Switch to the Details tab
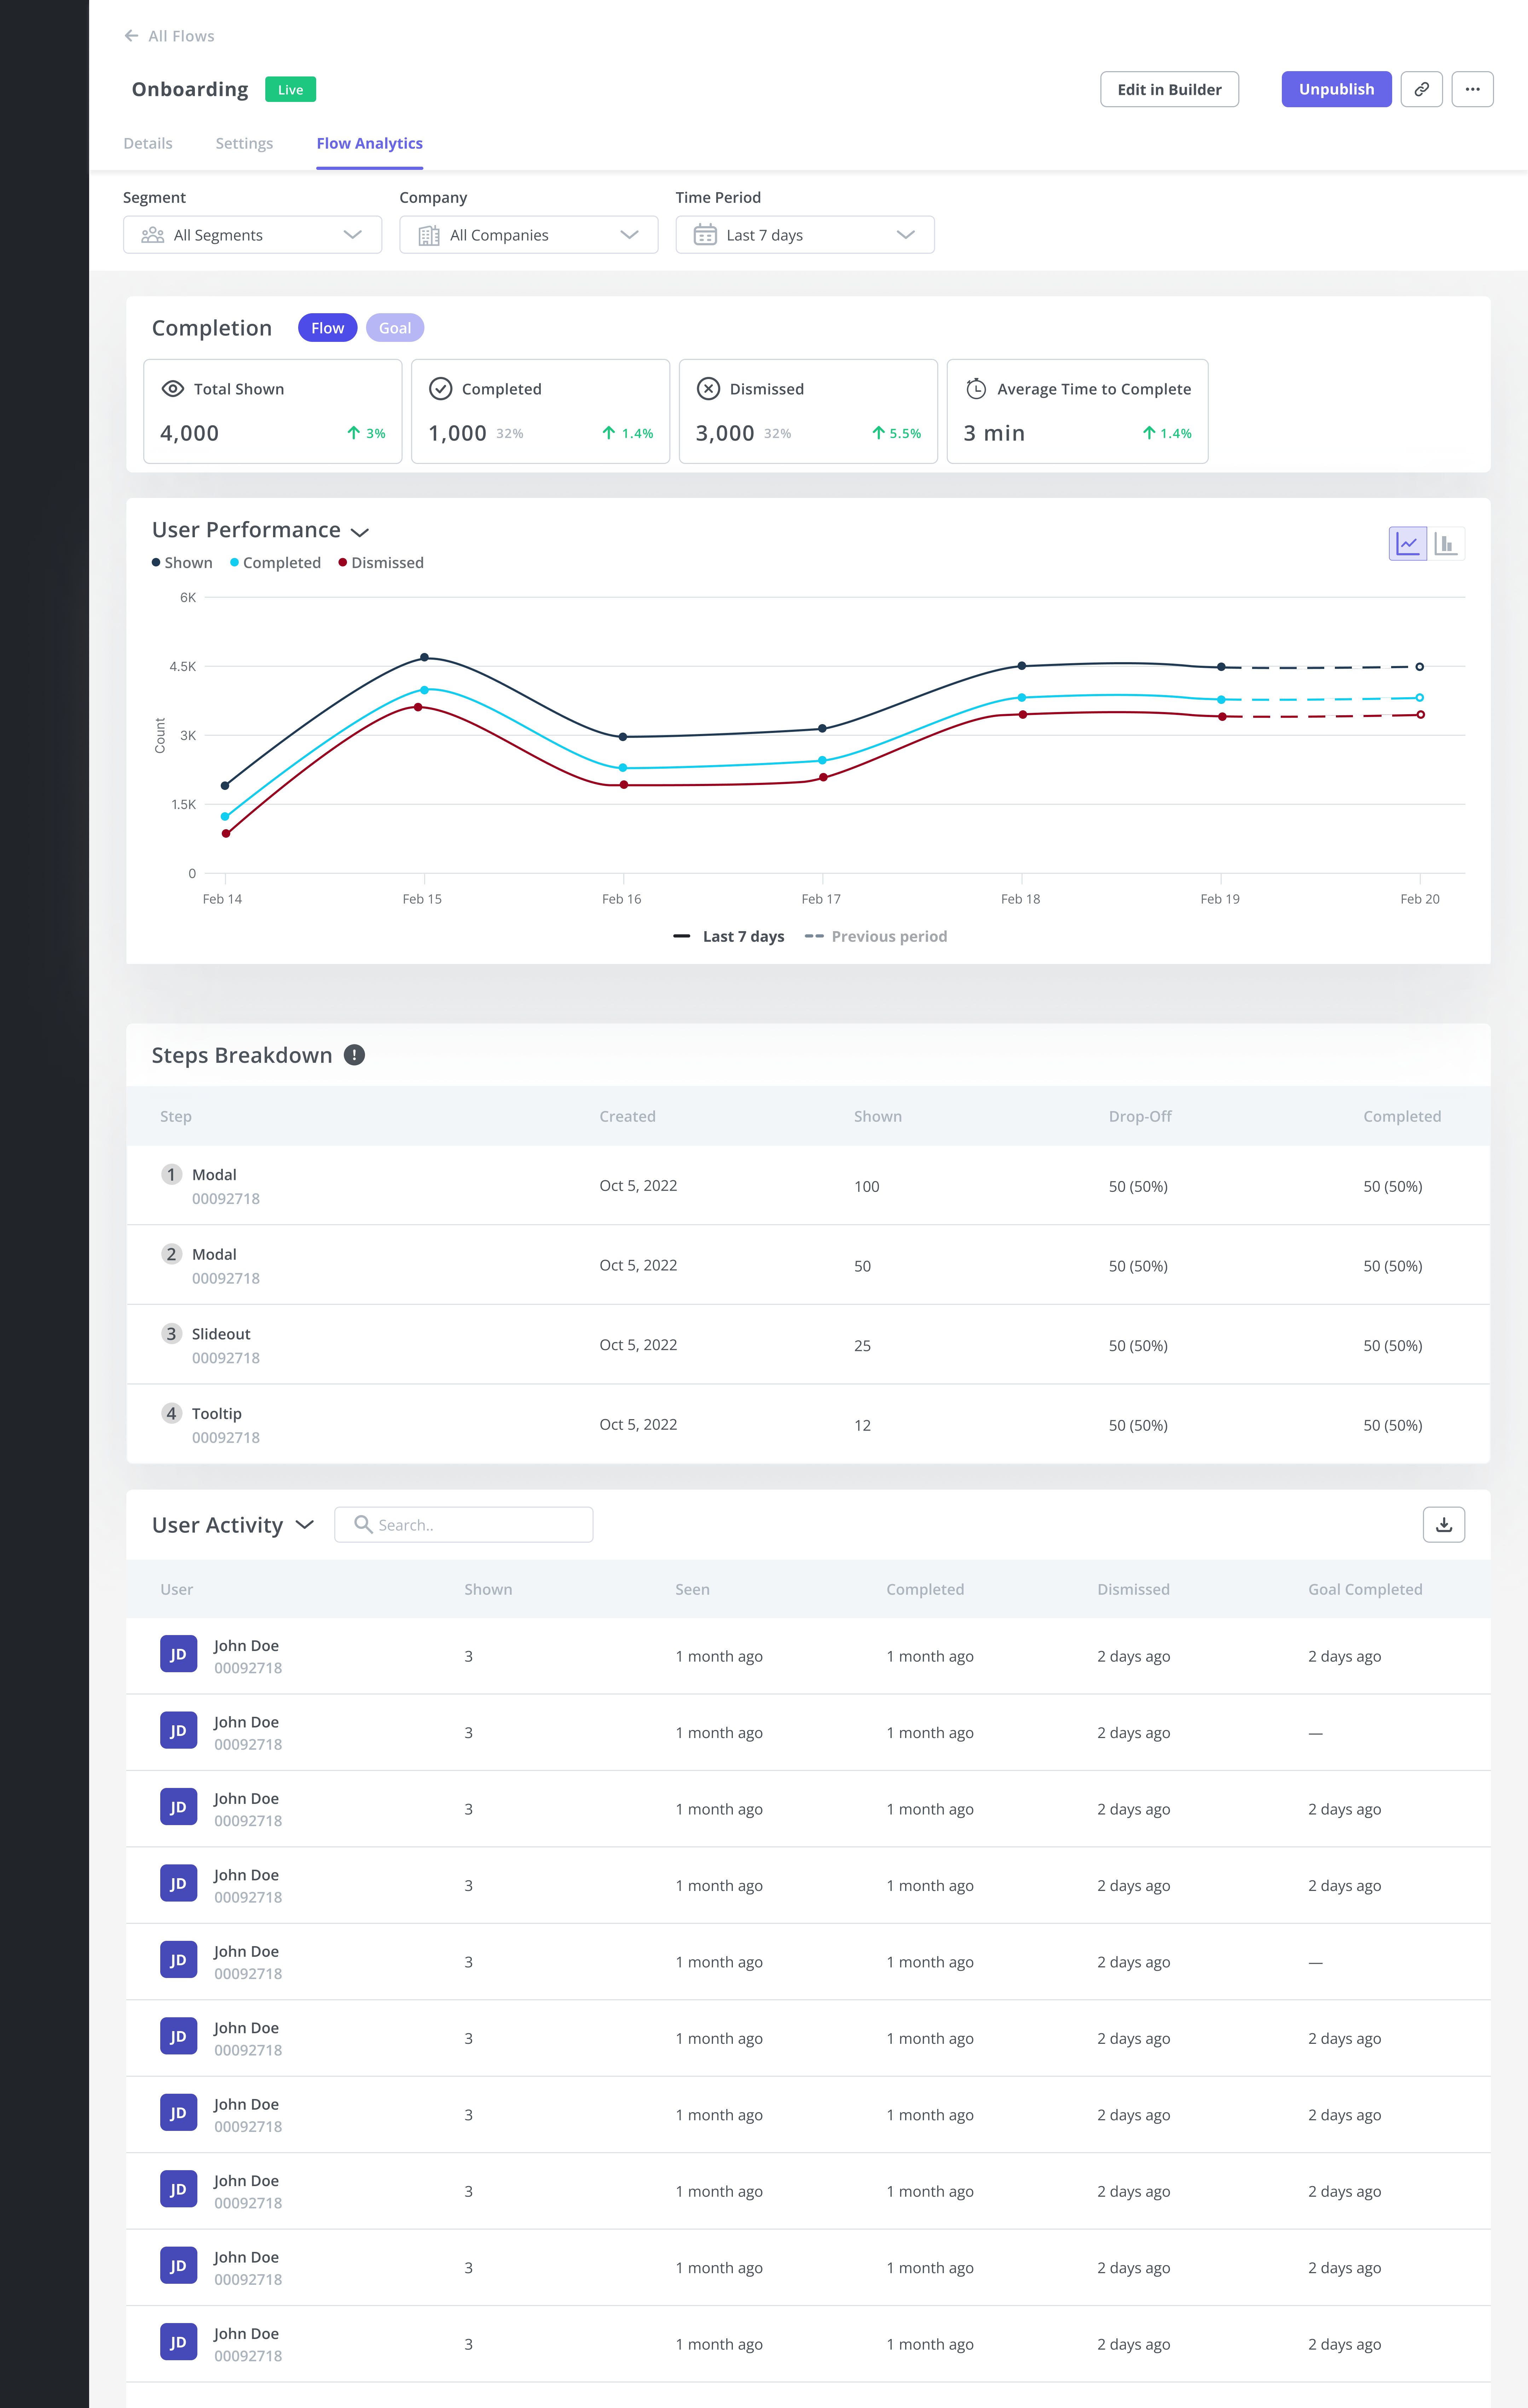The image size is (1528, 2408). 147,142
